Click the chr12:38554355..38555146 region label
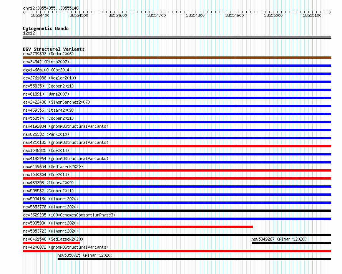The image size is (342, 274). point(51,8)
